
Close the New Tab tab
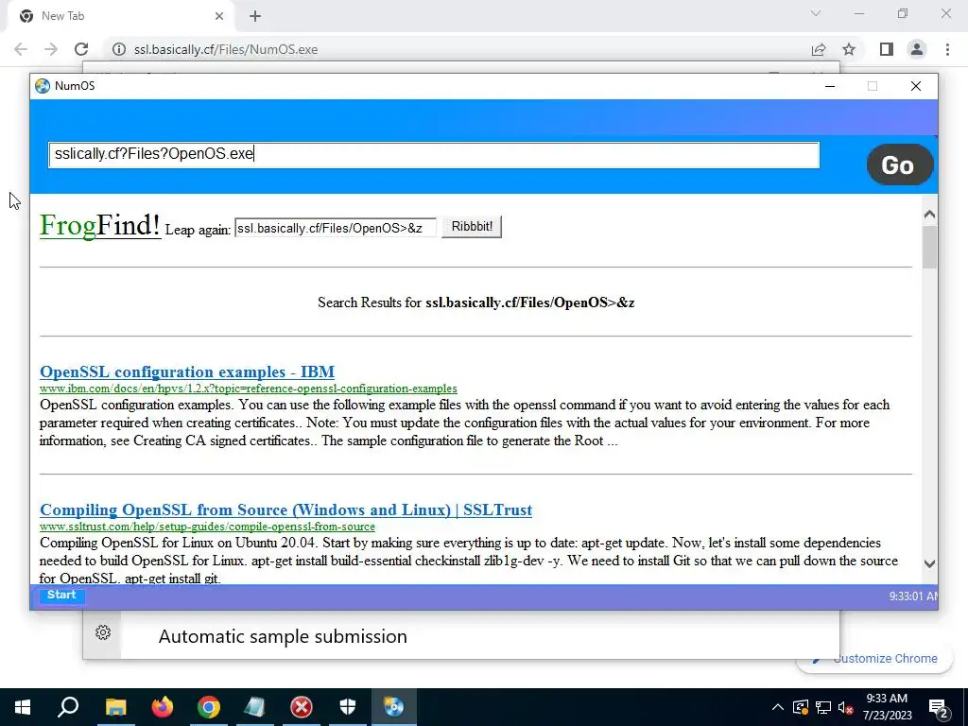coord(219,16)
